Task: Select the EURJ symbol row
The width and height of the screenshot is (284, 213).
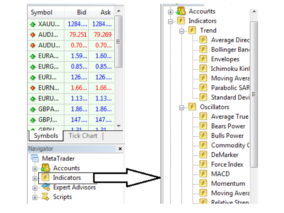Action: [x=71, y=77]
